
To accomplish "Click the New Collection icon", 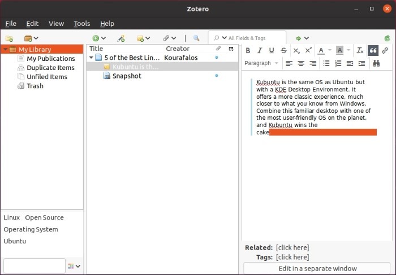I will pyautogui.click(x=9, y=38).
